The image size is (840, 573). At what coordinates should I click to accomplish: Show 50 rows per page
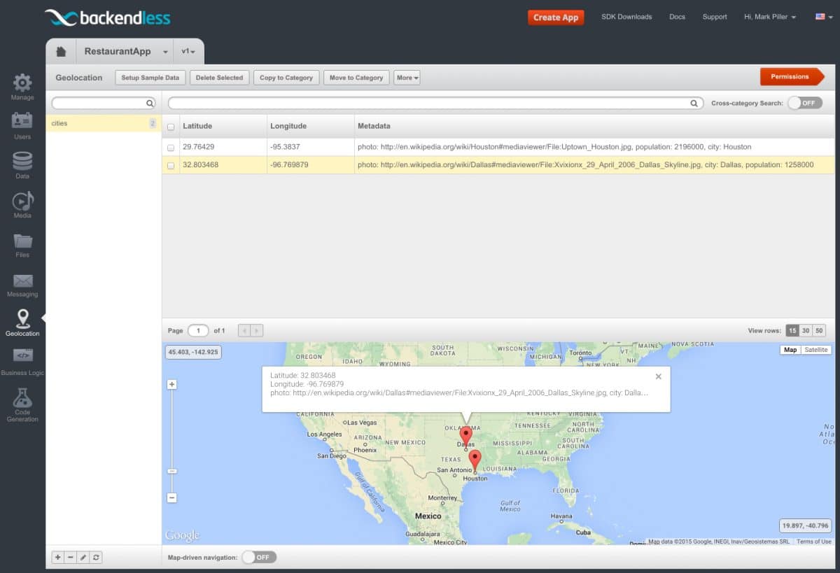click(819, 330)
